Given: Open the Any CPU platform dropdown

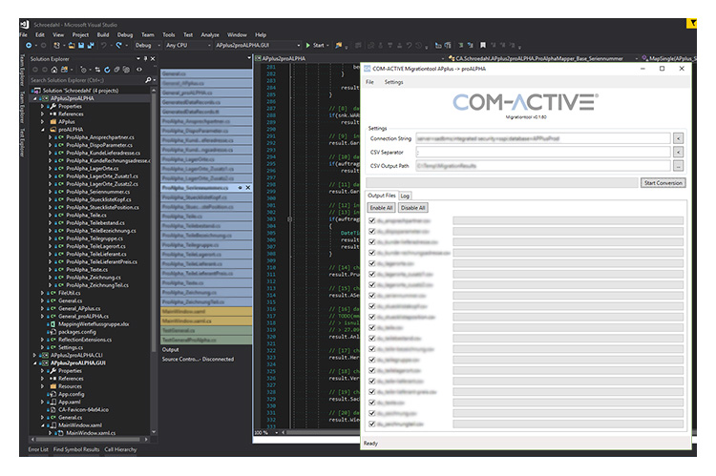Looking at the screenshot, I should [188, 45].
